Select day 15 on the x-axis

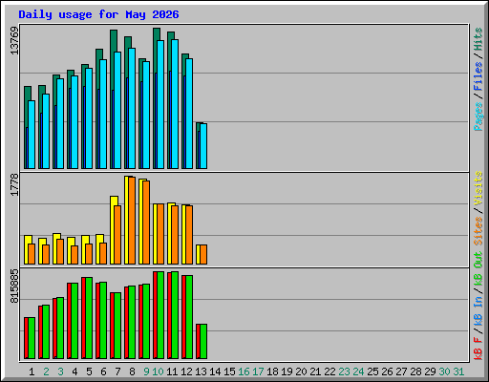229,371
